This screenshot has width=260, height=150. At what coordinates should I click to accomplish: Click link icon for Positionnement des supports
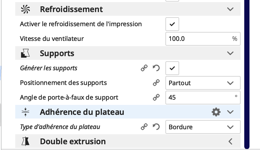156,83
